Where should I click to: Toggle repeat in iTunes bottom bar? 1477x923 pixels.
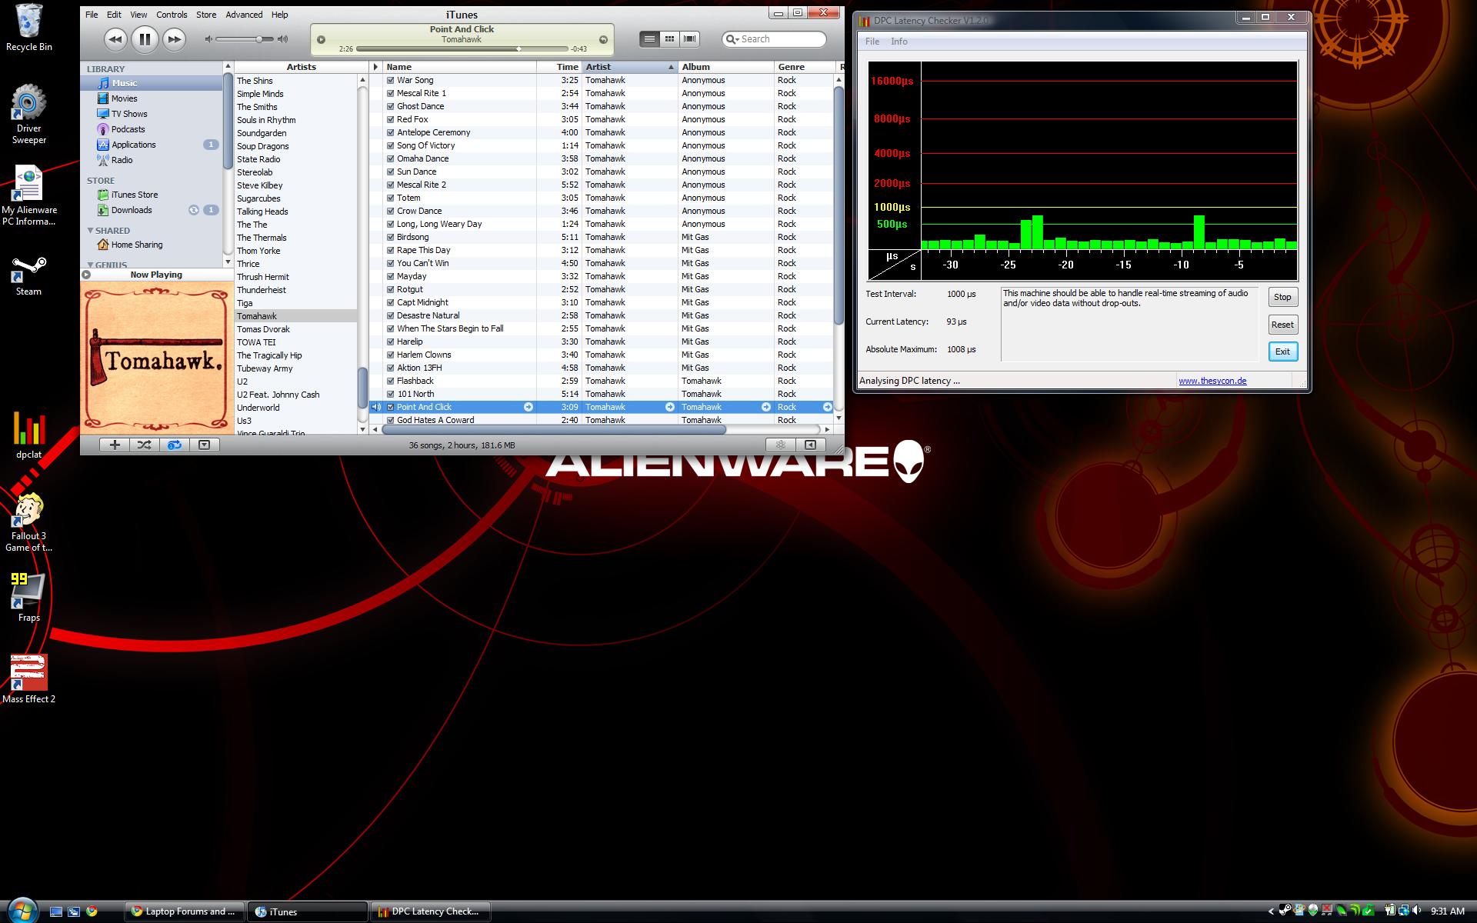174,445
